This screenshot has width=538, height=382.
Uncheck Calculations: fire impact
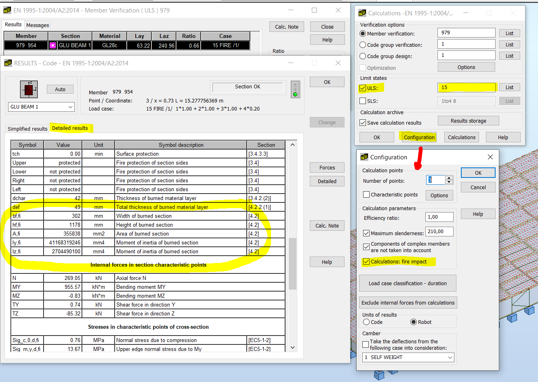click(x=366, y=261)
